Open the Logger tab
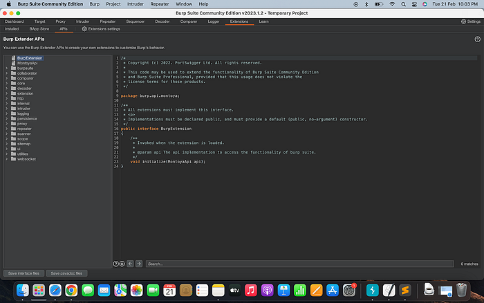Viewport: 484px width, 303px height. click(x=214, y=21)
